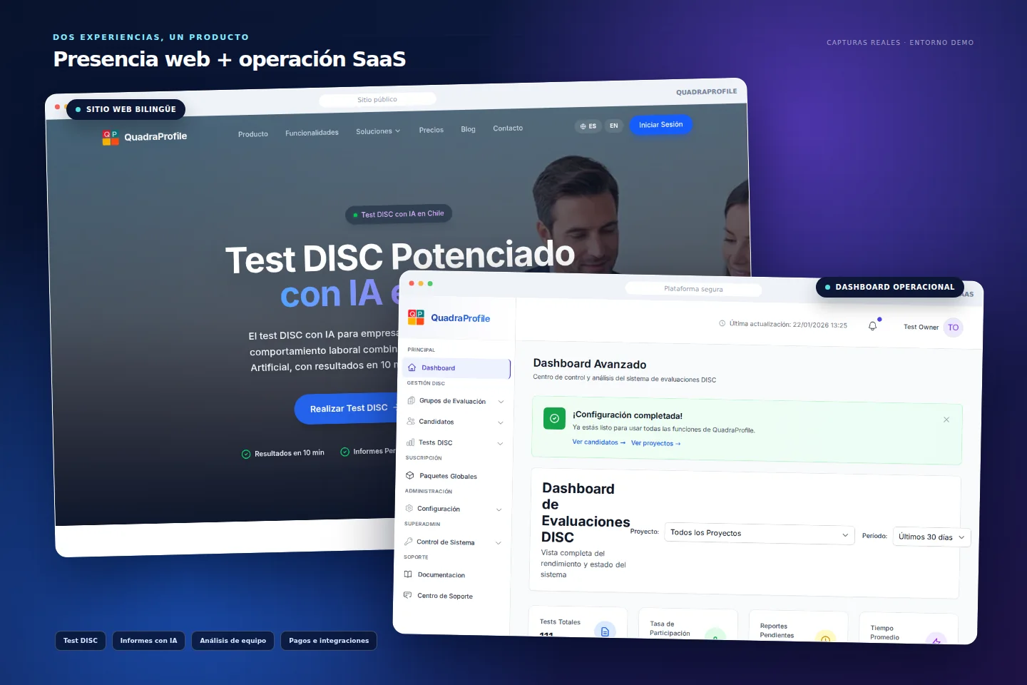This screenshot has width=1027, height=685.
Task: Open Todos los Proyectos project dropdown
Action: 760,534
